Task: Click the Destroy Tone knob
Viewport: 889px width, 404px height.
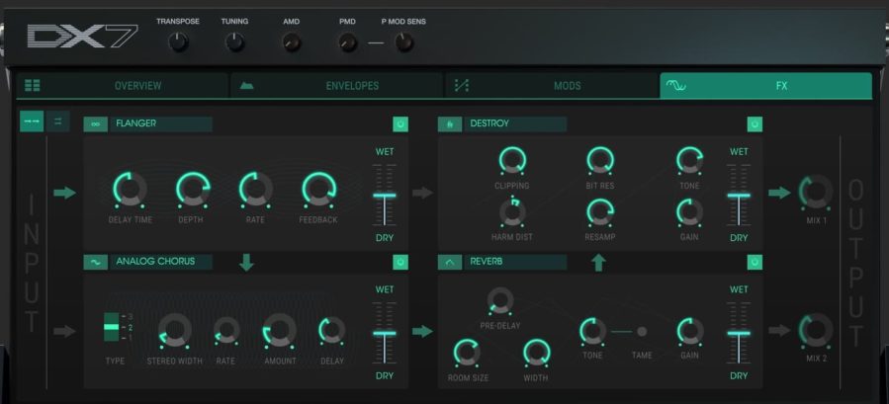Action: click(x=689, y=160)
